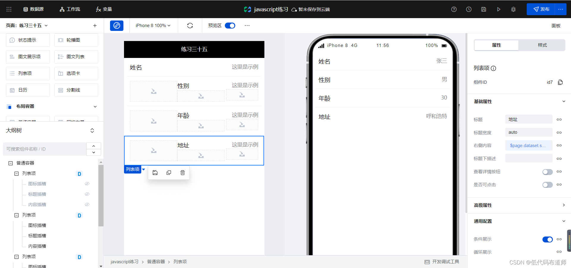Image resolution: width=571 pixels, height=268 pixels.
Task: Open the iPhone 8 100% device dropdown
Action: [153, 26]
